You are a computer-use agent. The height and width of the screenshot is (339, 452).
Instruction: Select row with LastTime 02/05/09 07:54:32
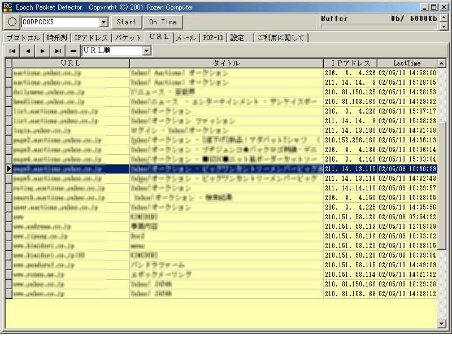[225, 217]
